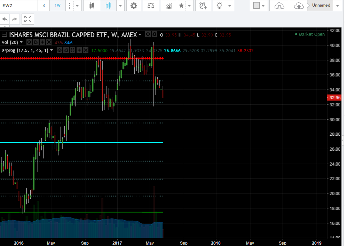Click the add alert clock icon
Screen dimensions: 347x246
pos(203,6)
